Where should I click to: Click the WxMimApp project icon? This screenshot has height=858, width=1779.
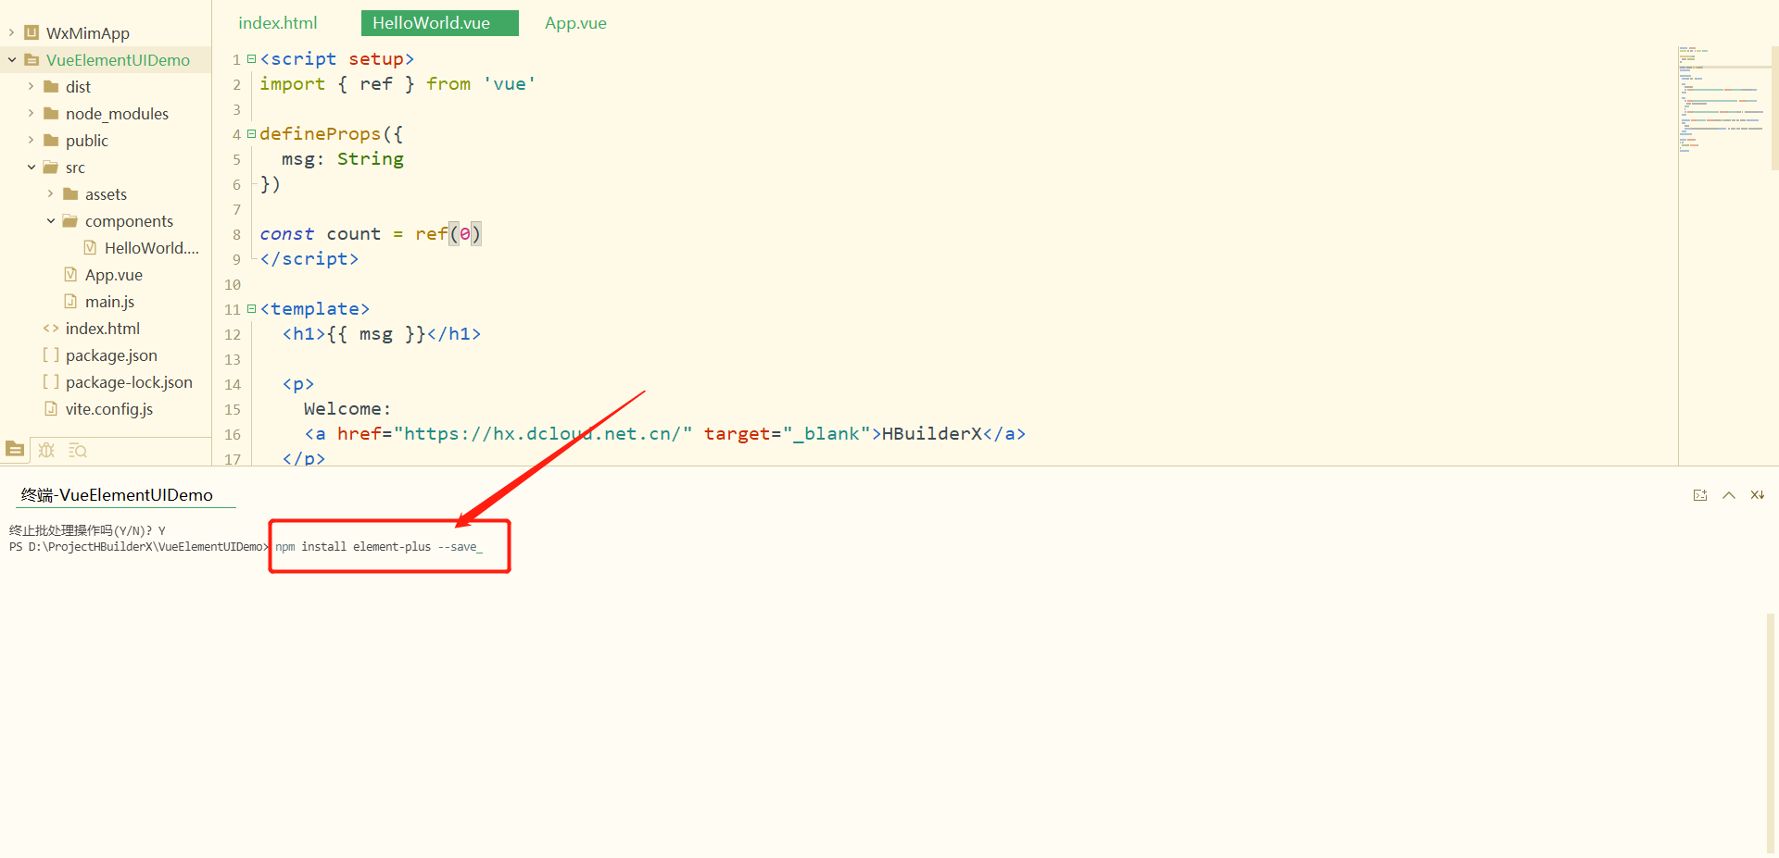click(x=32, y=33)
